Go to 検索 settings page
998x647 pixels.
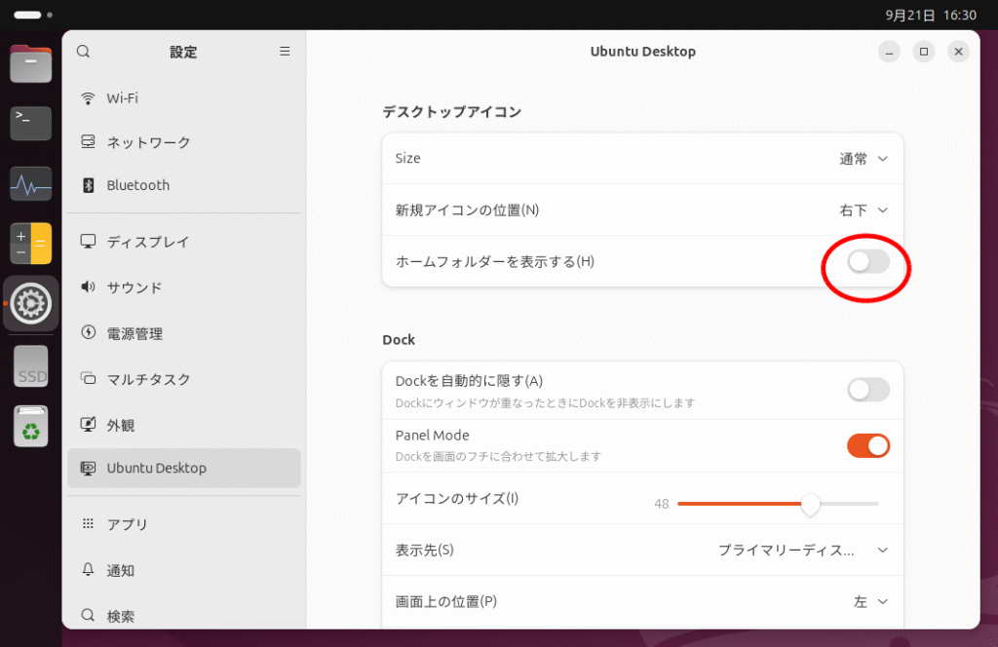click(184, 615)
